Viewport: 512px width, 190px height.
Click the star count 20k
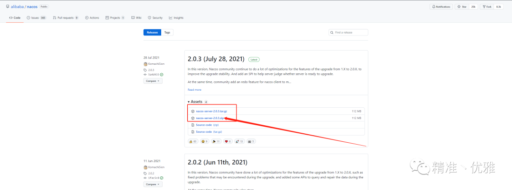pyautogui.click(x=473, y=7)
